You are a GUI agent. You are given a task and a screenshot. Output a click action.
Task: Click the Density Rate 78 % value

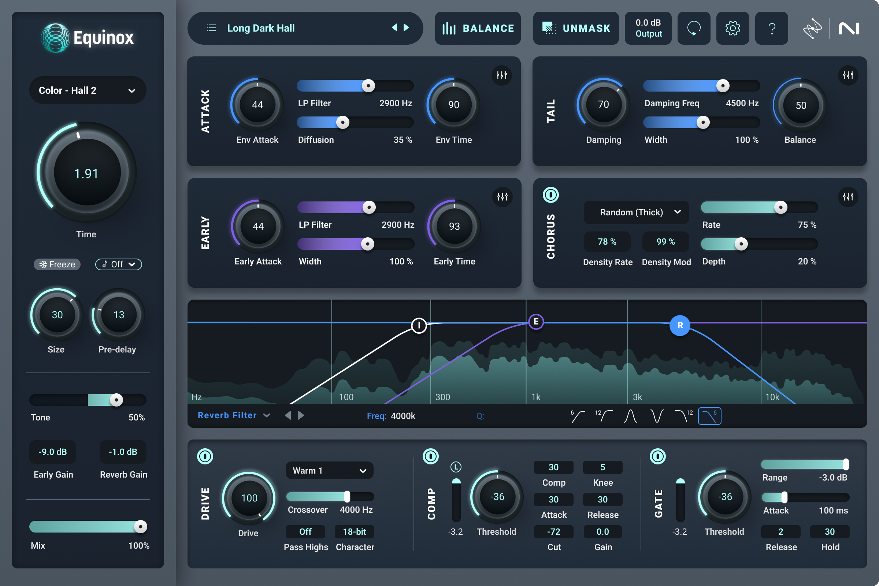coord(607,241)
